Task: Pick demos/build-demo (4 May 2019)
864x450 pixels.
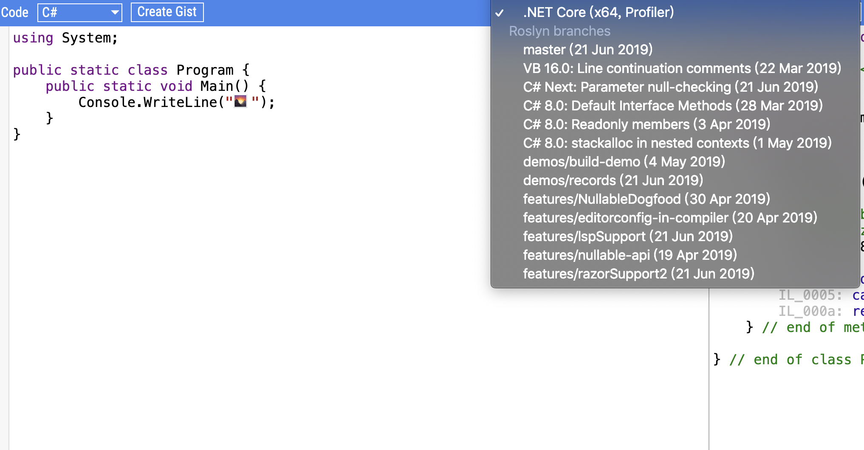Action: coord(675,162)
